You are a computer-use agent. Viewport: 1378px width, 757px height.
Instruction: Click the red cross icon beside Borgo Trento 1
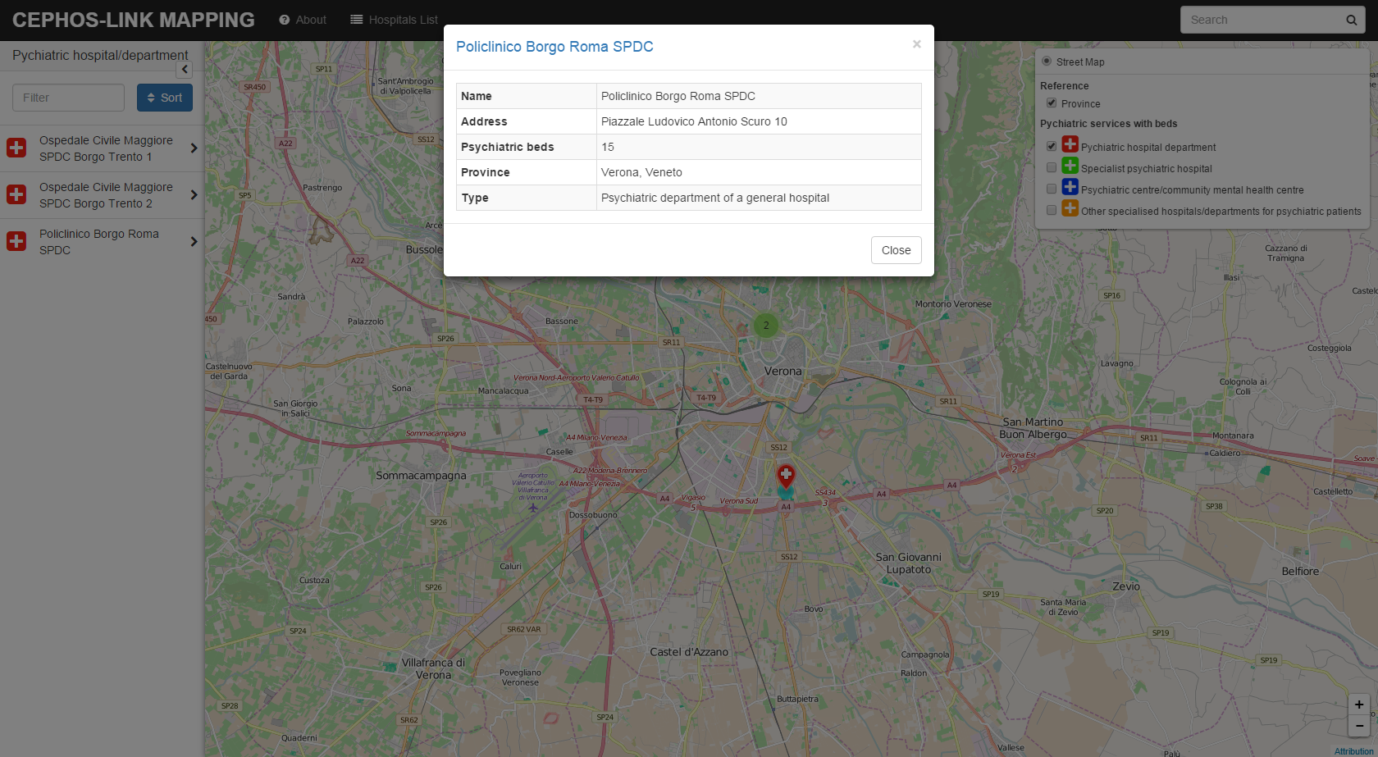pos(16,148)
